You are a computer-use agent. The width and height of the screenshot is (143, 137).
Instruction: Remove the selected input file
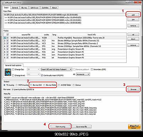(133, 26)
